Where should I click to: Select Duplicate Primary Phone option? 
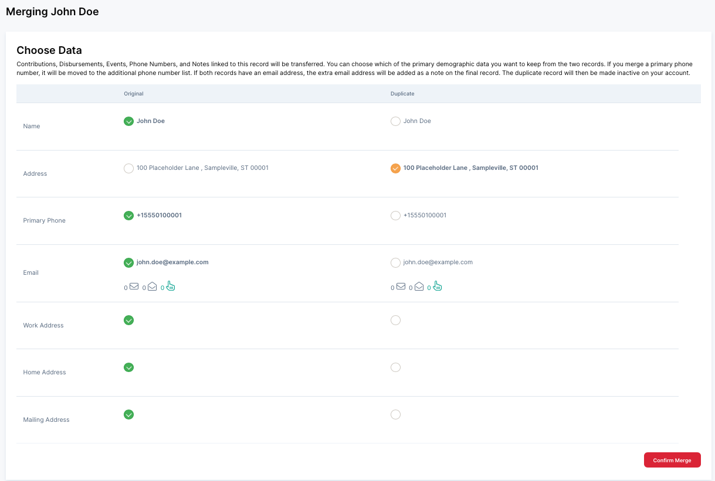click(x=395, y=216)
